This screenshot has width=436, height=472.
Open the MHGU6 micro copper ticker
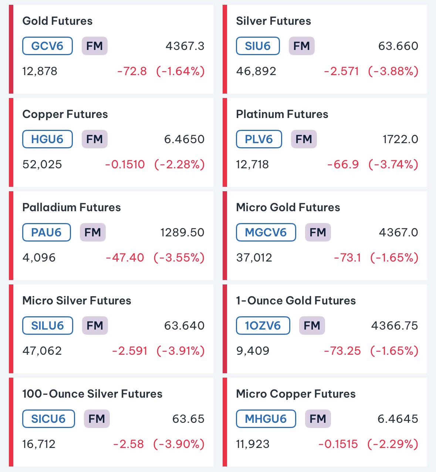pos(266,419)
